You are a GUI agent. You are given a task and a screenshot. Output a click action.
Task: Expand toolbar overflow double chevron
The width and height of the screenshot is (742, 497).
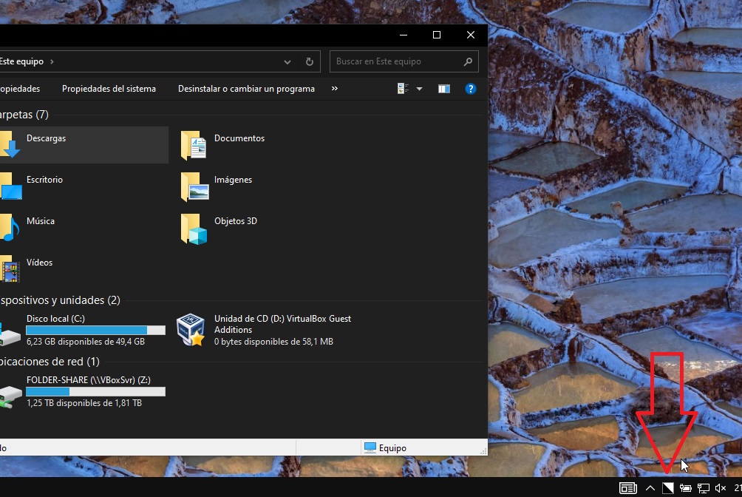tap(334, 89)
